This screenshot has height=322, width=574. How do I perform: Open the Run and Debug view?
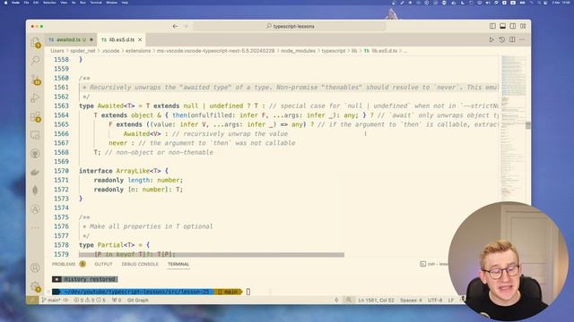[x=36, y=97]
